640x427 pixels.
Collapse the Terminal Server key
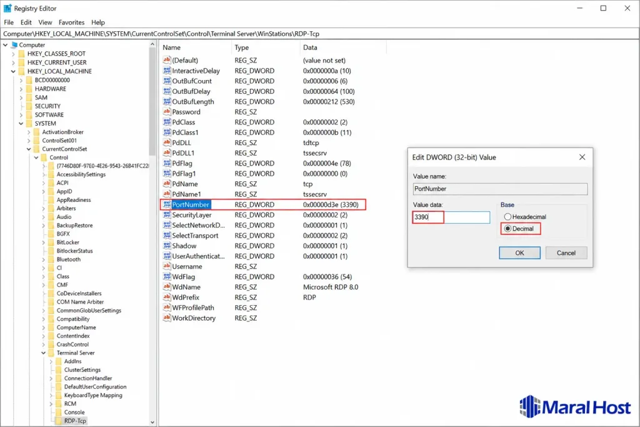(43, 353)
